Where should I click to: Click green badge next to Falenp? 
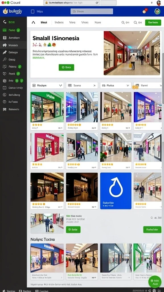pyautogui.click(x=20, y=66)
